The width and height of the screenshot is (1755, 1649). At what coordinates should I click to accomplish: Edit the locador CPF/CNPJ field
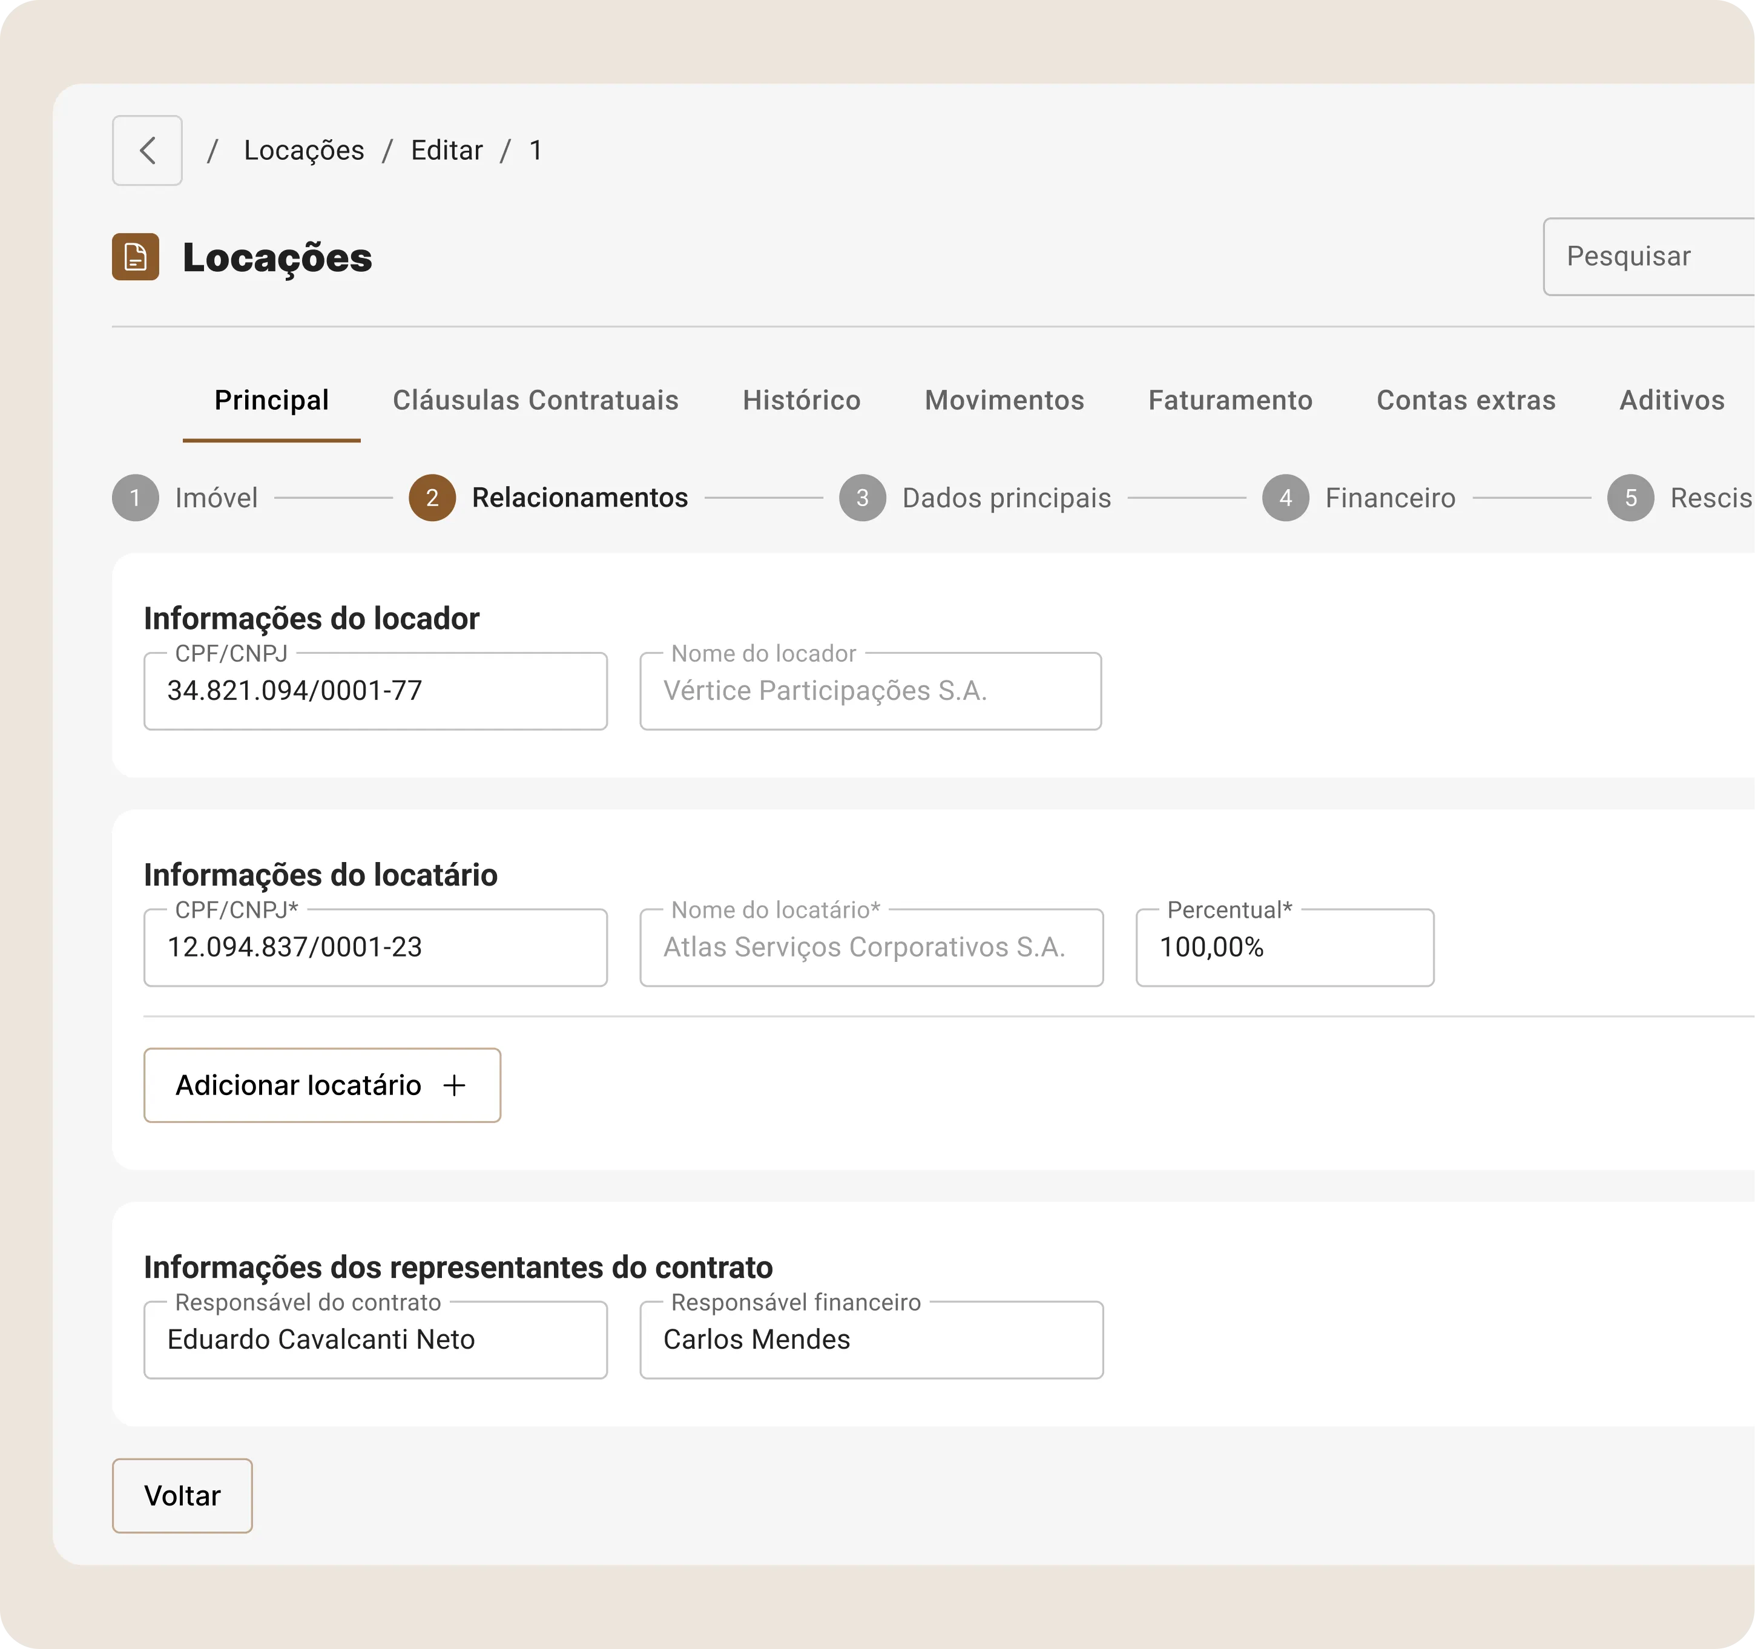pos(375,691)
